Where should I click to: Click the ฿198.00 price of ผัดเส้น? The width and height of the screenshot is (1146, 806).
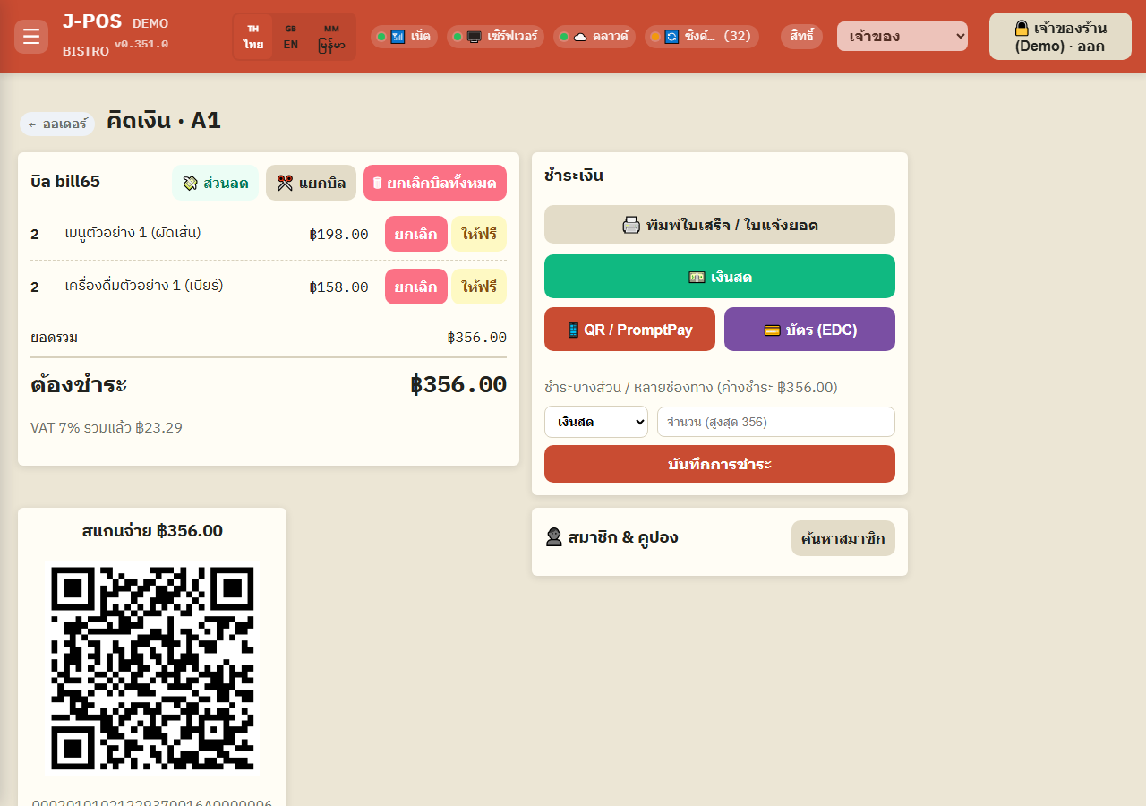pyautogui.click(x=338, y=235)
